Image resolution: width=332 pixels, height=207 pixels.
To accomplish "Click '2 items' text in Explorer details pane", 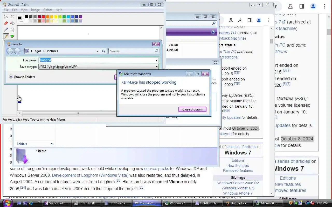I will point(41,151).
